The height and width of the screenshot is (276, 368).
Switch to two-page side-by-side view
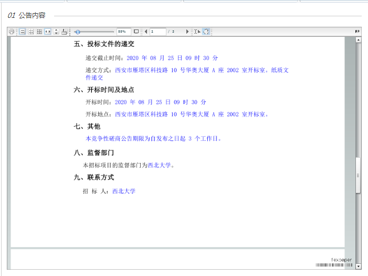click(x=31, y=32)
